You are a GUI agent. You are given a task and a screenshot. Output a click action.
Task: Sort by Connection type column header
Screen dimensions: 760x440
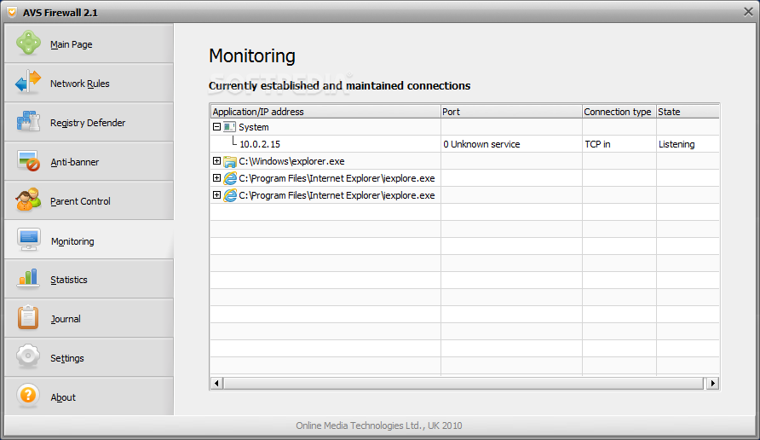tap(619, 112)
